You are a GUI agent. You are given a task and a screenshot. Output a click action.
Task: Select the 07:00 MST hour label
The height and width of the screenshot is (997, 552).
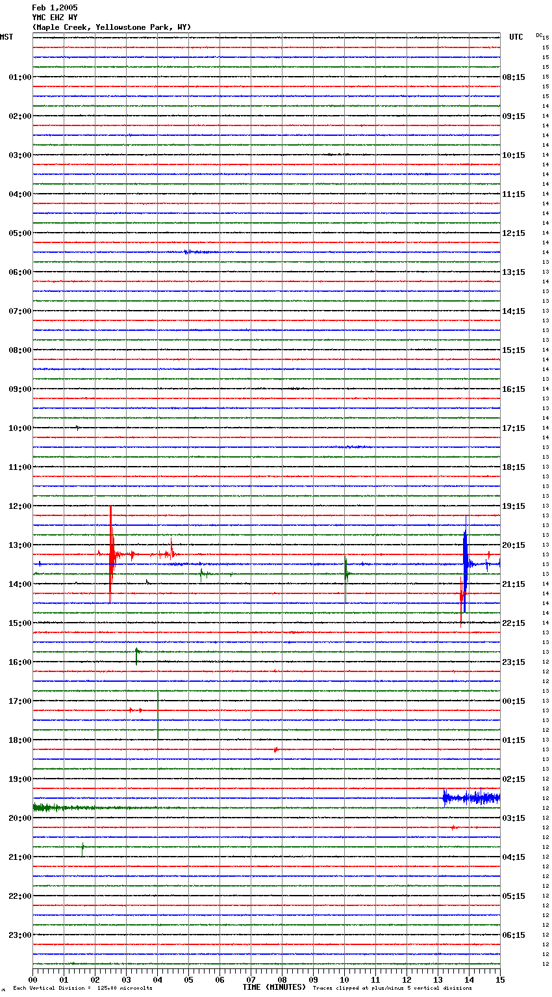[20, 311]
